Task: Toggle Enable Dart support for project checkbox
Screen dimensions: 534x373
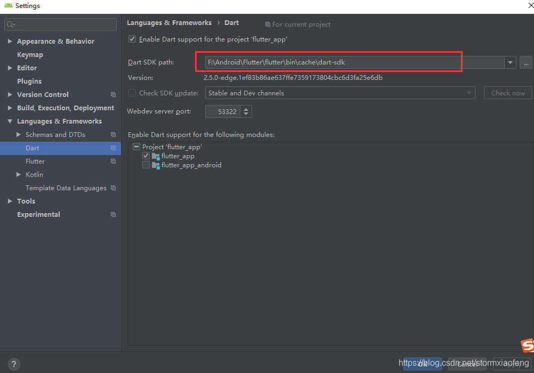Action: coord(132,39)
